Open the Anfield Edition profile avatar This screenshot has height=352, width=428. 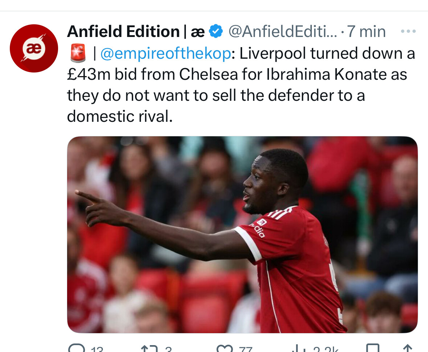(x=34, y=48)
